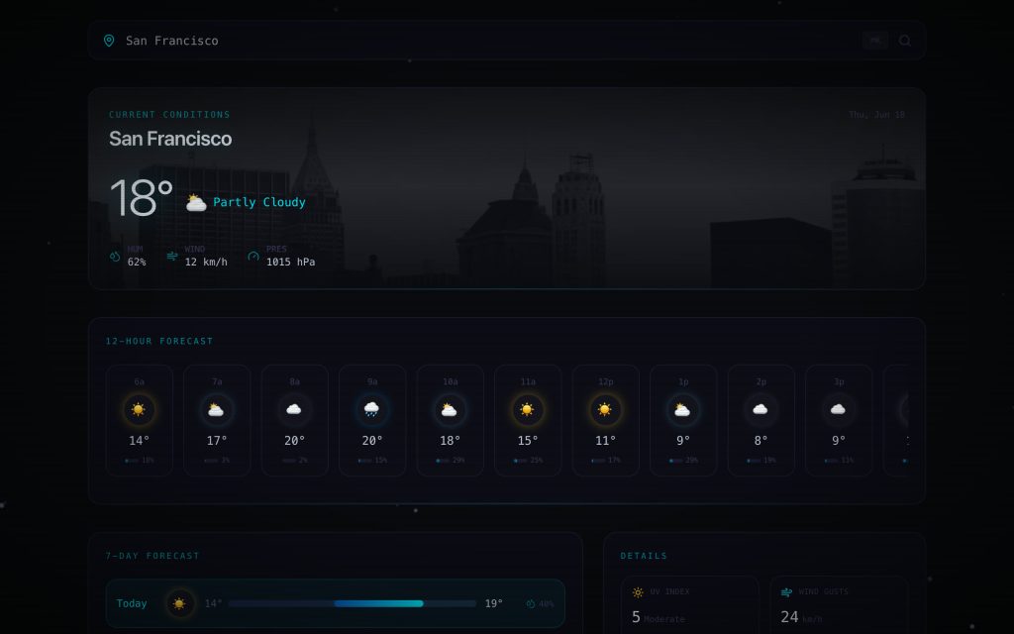Click the UV Index value 5 Moderate
Screen dimensions: 1014x634
click(x=659, y=618)
